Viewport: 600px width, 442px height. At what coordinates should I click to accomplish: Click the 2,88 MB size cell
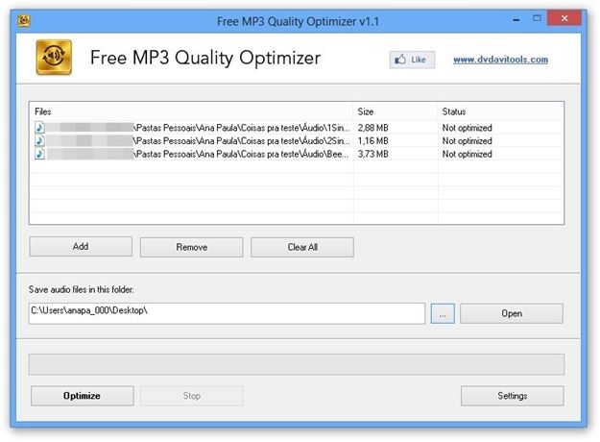coord(373,128)
